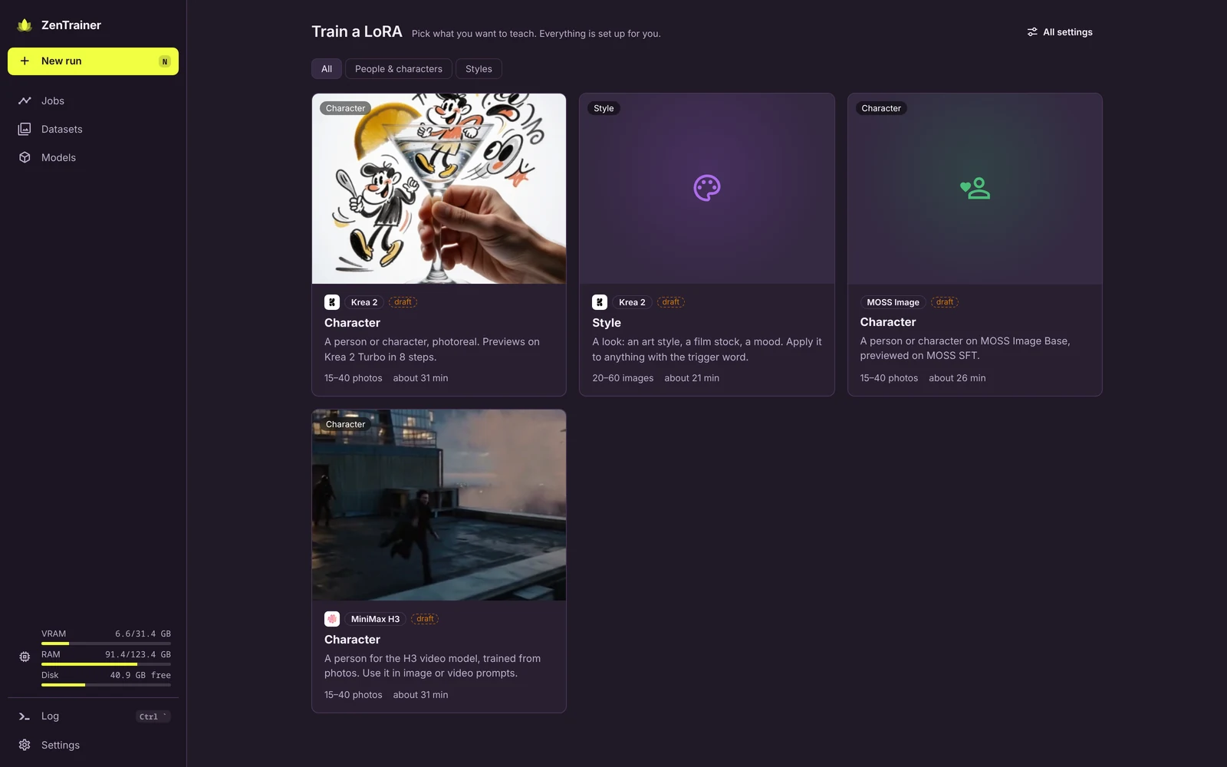Click the 'Ctrl `' shortcut hint beside Log

153,716
